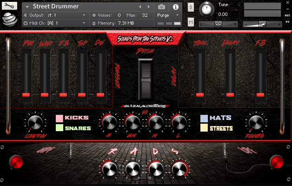Open the wrench instrument edit mode
292x186 pixels.
tap(9, 6)
